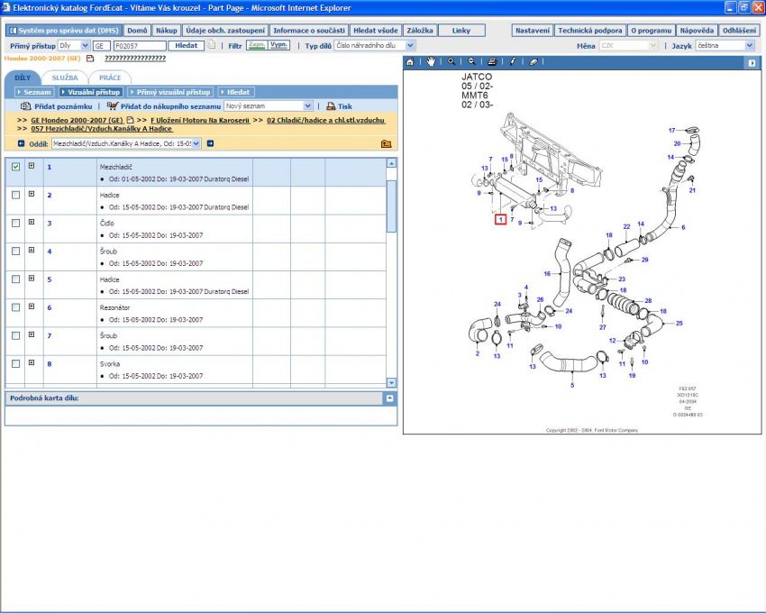The width and height of the screenshot is (766, 613).
Task: Select the pencil annotation tool
Action: 513,61
